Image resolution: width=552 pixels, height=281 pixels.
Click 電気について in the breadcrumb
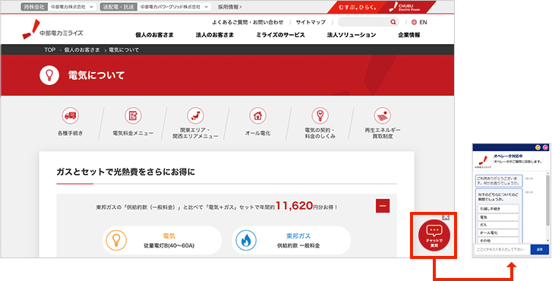124,50
